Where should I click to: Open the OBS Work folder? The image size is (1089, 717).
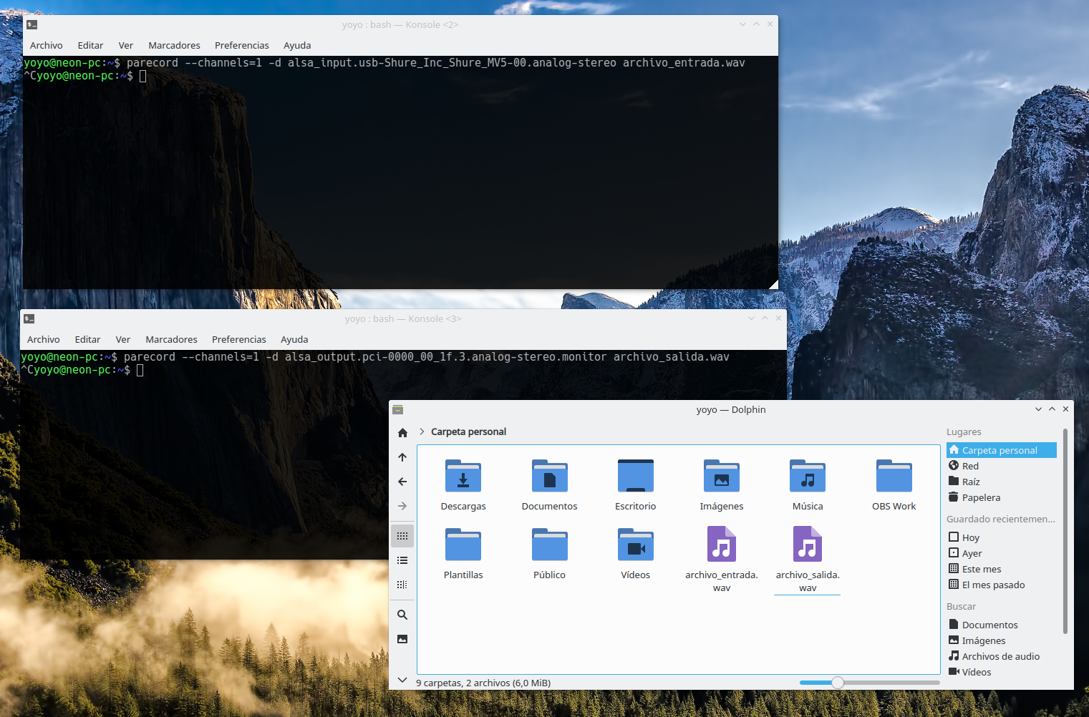coord(894,477)
